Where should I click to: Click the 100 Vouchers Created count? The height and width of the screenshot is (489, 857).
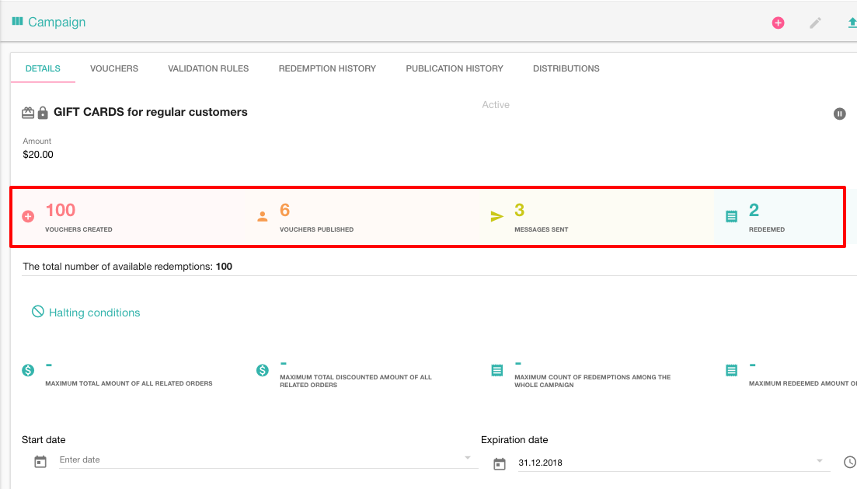pos(61,210)
